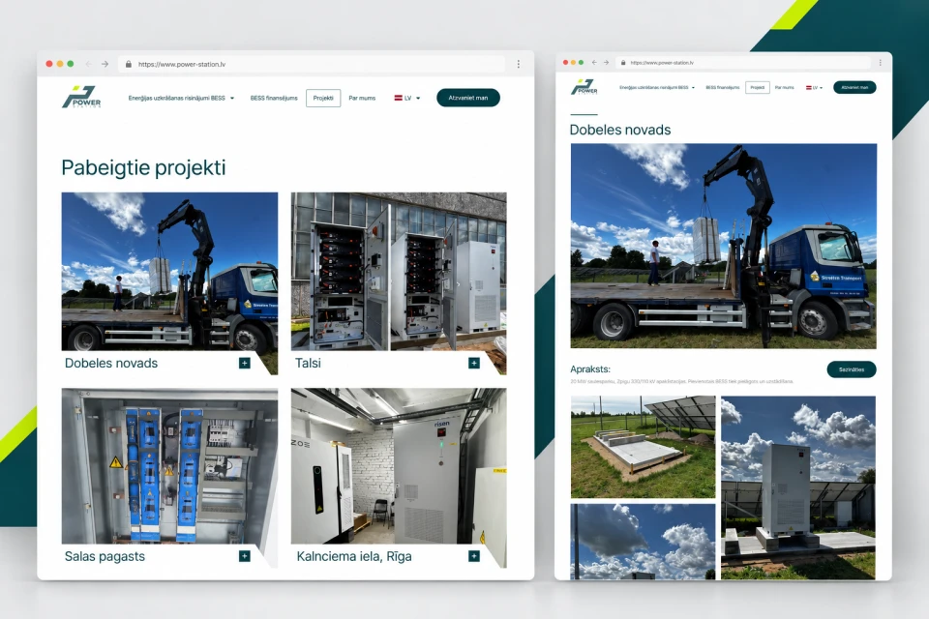The width and height of the screenshot is (929, 619).
Task: Click the project description text under Apraksts
Action: point(681,381)
